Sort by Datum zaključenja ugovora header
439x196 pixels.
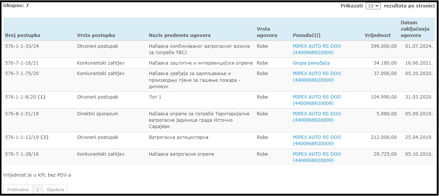coord(411,29)
